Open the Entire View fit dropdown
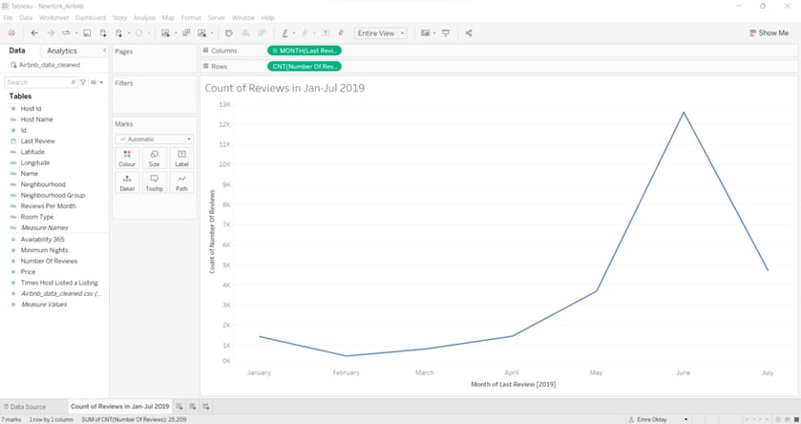 [381, 33]
